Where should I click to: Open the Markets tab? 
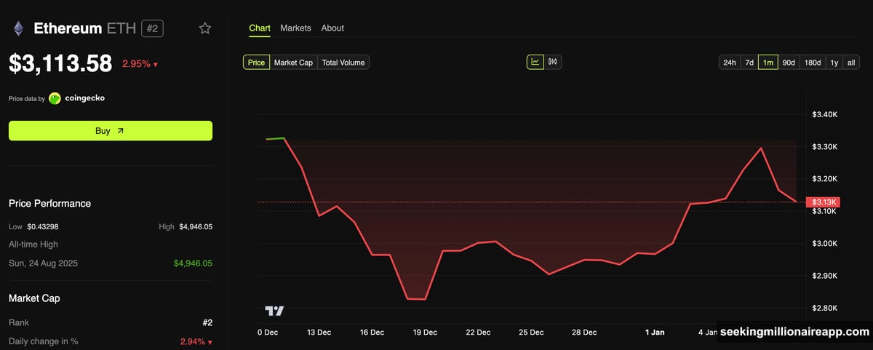[x=295, y=28]
